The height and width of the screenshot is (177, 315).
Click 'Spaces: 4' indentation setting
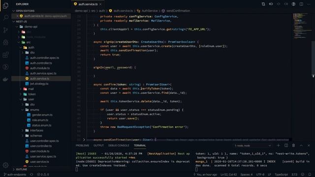coord(247,175)
